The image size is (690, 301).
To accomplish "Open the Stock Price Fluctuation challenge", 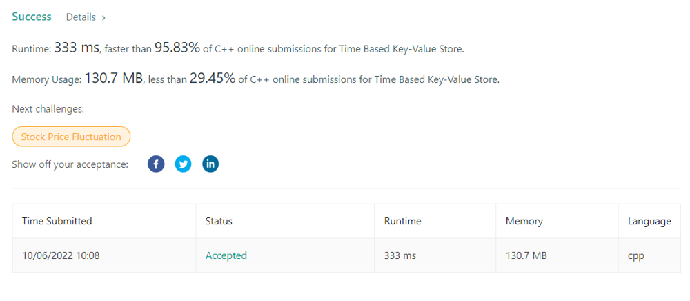I will [x=71, y=137].
